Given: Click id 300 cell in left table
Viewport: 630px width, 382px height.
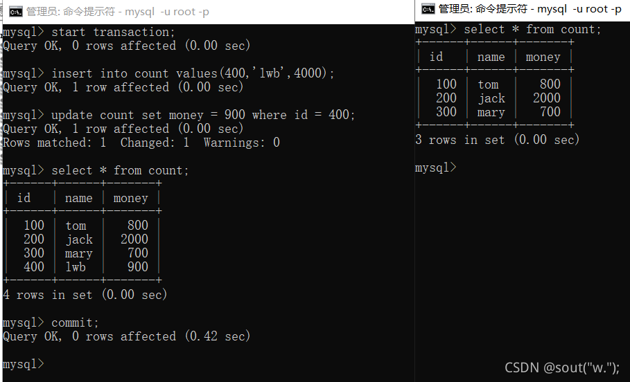Looking at the screenshot, I should tap(34, 253).
